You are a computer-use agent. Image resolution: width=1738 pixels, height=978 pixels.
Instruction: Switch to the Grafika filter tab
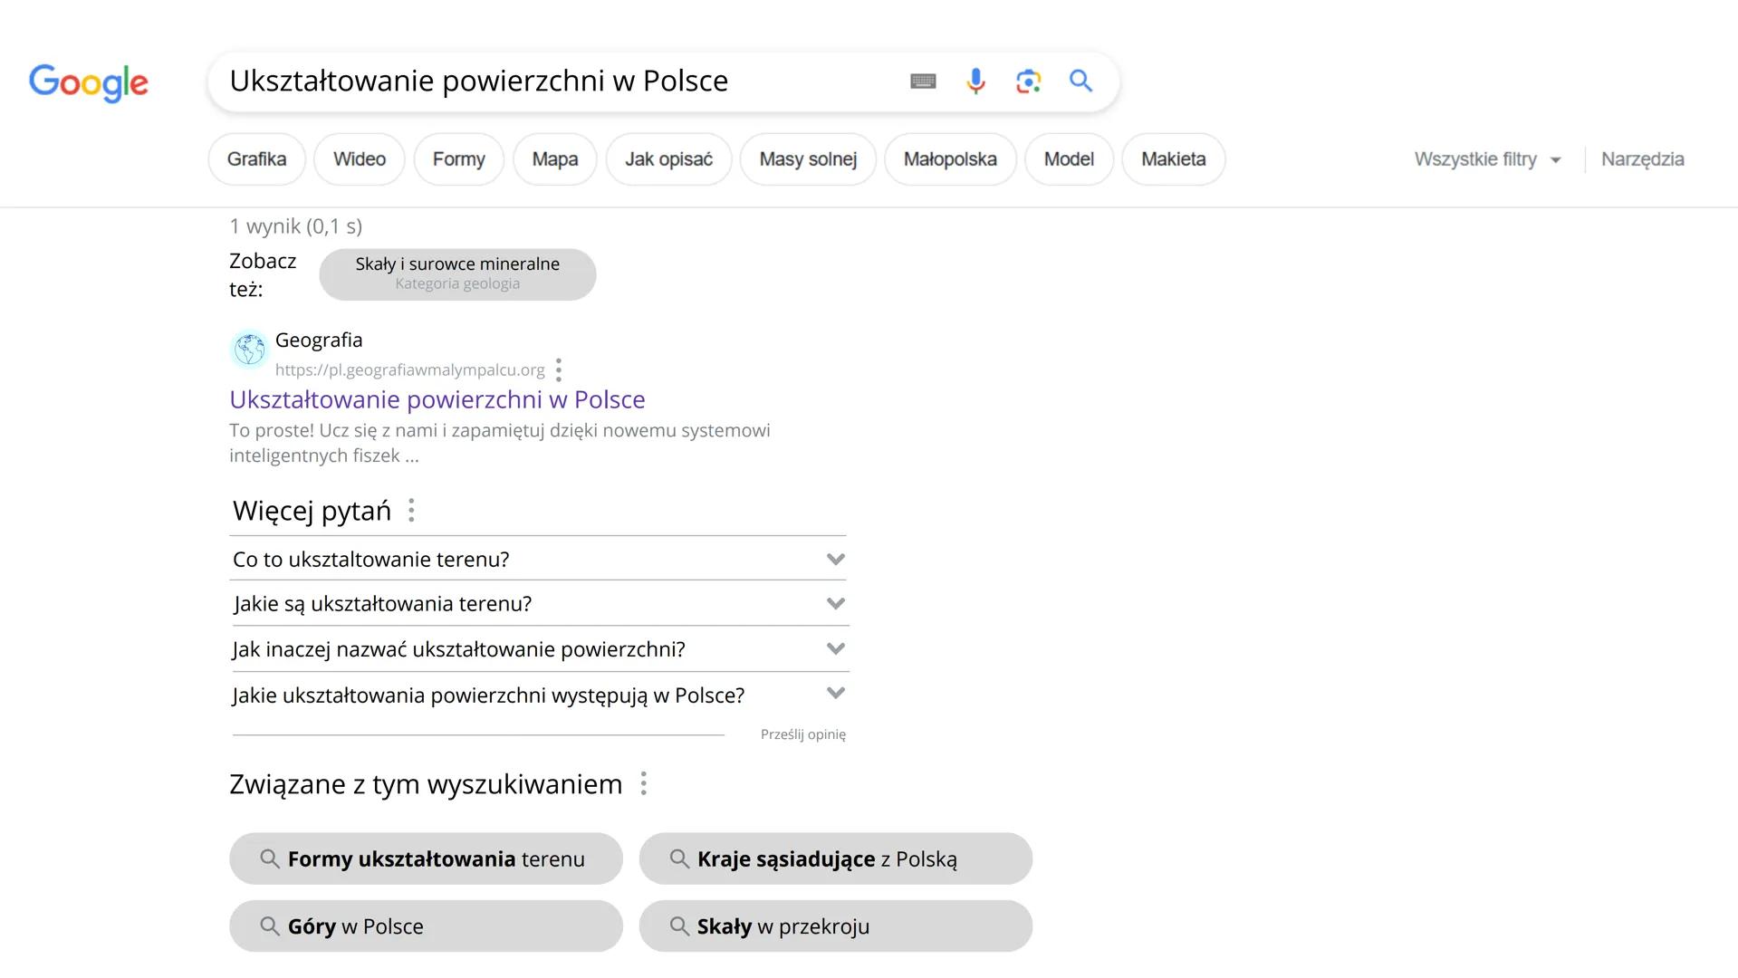click(x=255, y=158)
